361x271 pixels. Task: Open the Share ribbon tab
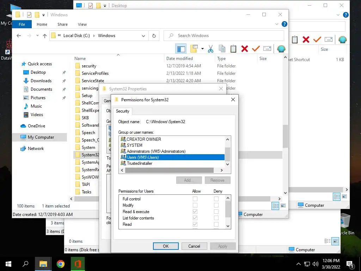click(63, 24)
